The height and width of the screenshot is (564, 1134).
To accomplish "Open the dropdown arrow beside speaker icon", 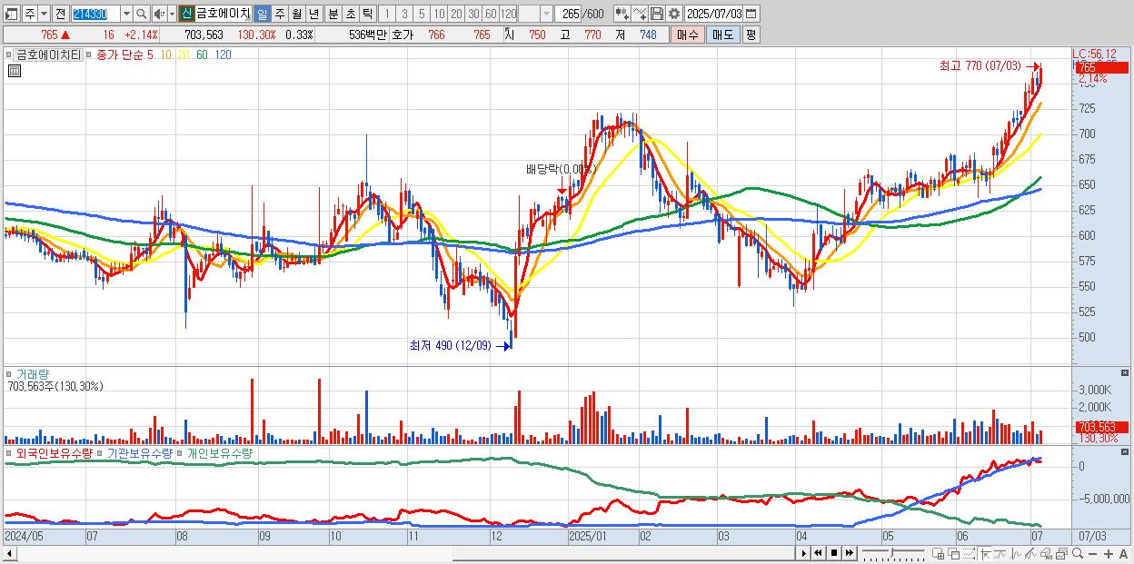I will pyautogui.click(x=172, y=14).
